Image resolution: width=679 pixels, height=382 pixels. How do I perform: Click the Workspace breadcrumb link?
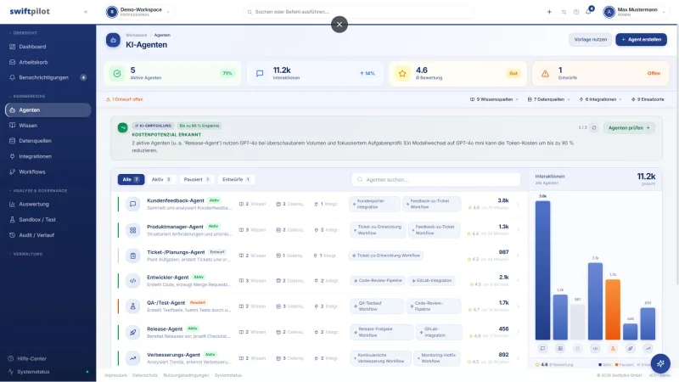[137, 35]
